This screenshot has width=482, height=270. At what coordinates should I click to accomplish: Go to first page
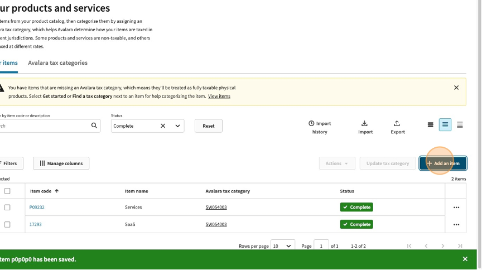pos(409,245)
